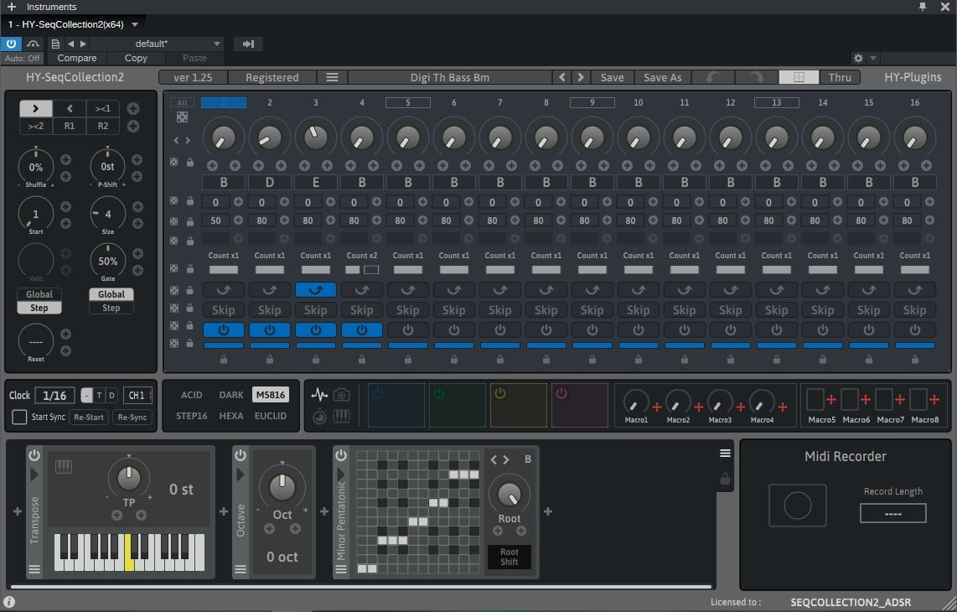Click the add module plus after Minor Pentatonic

tap(548, 511)
